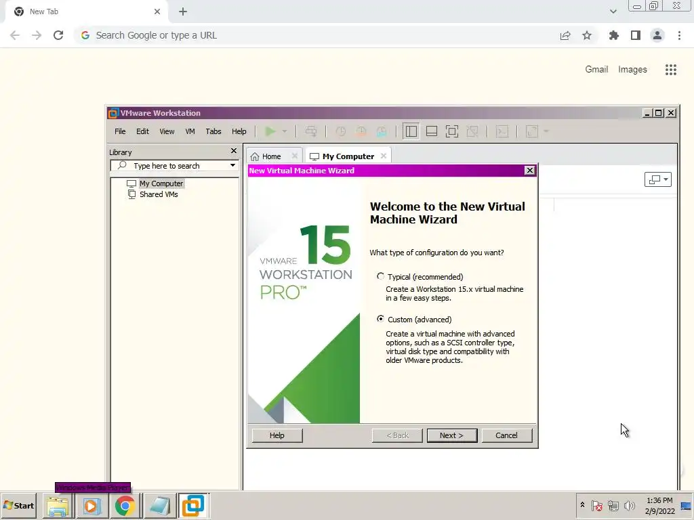This screenshot has height=520, width=694.
Task: Close the My Computer tab
Action: (x=384, y=156)
